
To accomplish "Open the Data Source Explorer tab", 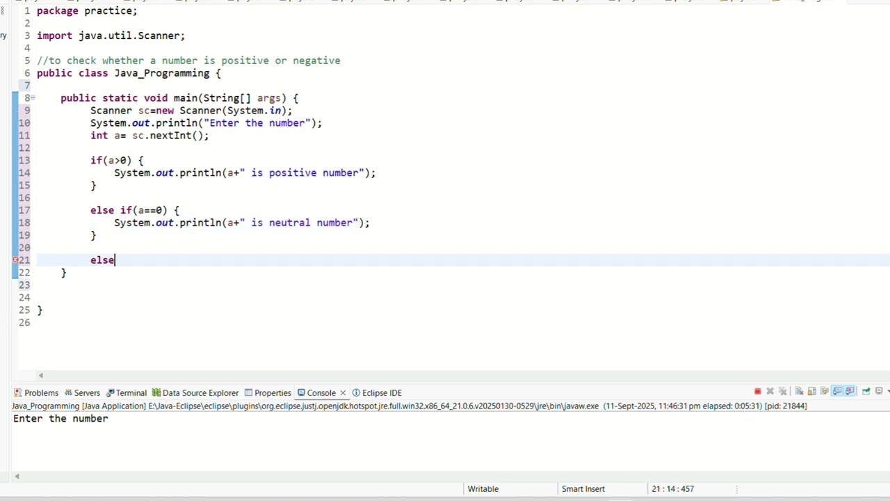I will pos(195,392).
